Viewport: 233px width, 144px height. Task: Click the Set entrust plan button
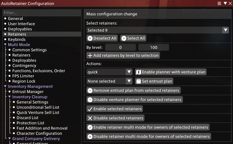(x=154, y=81)
